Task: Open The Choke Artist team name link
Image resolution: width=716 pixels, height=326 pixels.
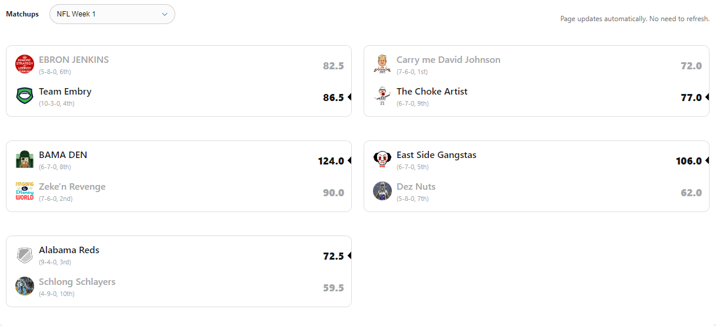Action: click(432, 92)
